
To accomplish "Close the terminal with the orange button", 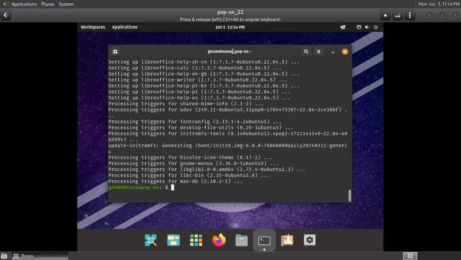I will click(345, 51).
